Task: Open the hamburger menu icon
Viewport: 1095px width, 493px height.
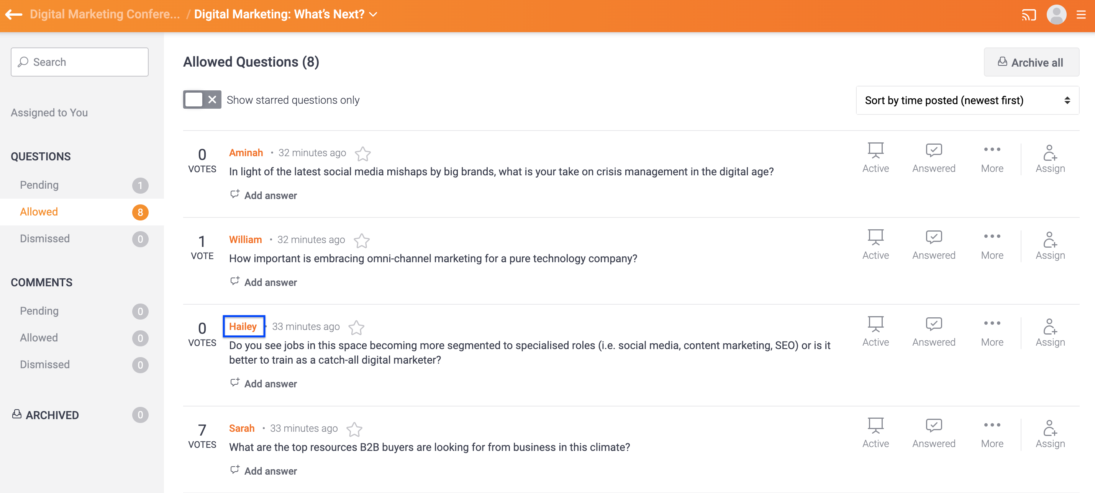Action: click(x=1081, y=15)
